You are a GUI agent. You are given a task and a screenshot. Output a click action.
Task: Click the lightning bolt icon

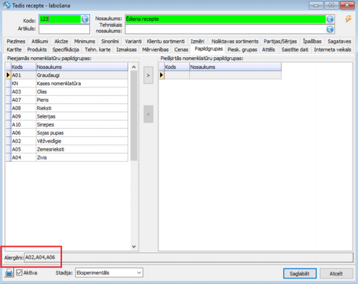tap(348, 18)
